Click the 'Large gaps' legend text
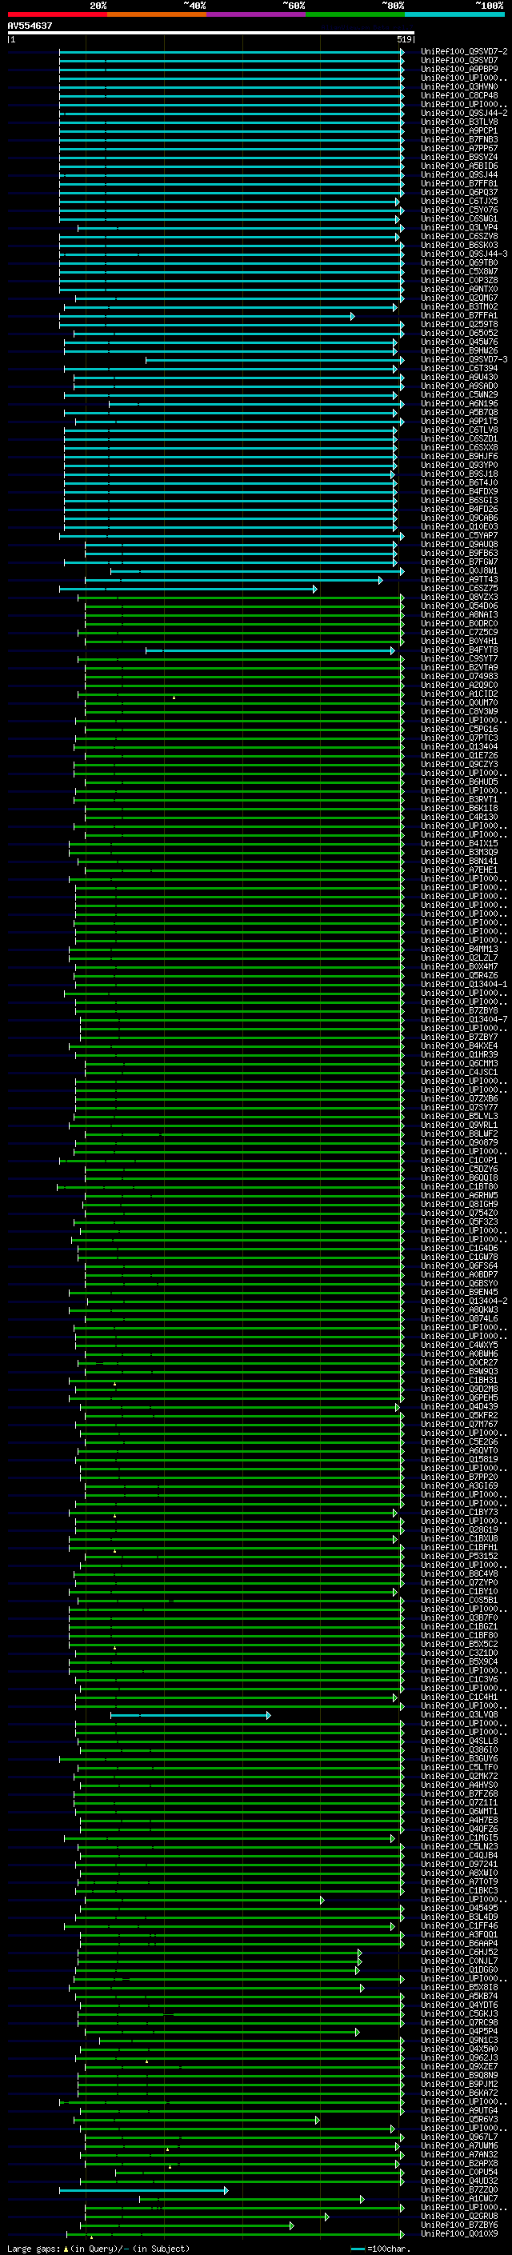Image resolution: width=512 pixels, height=2255 pixels. coord(34,2249)
